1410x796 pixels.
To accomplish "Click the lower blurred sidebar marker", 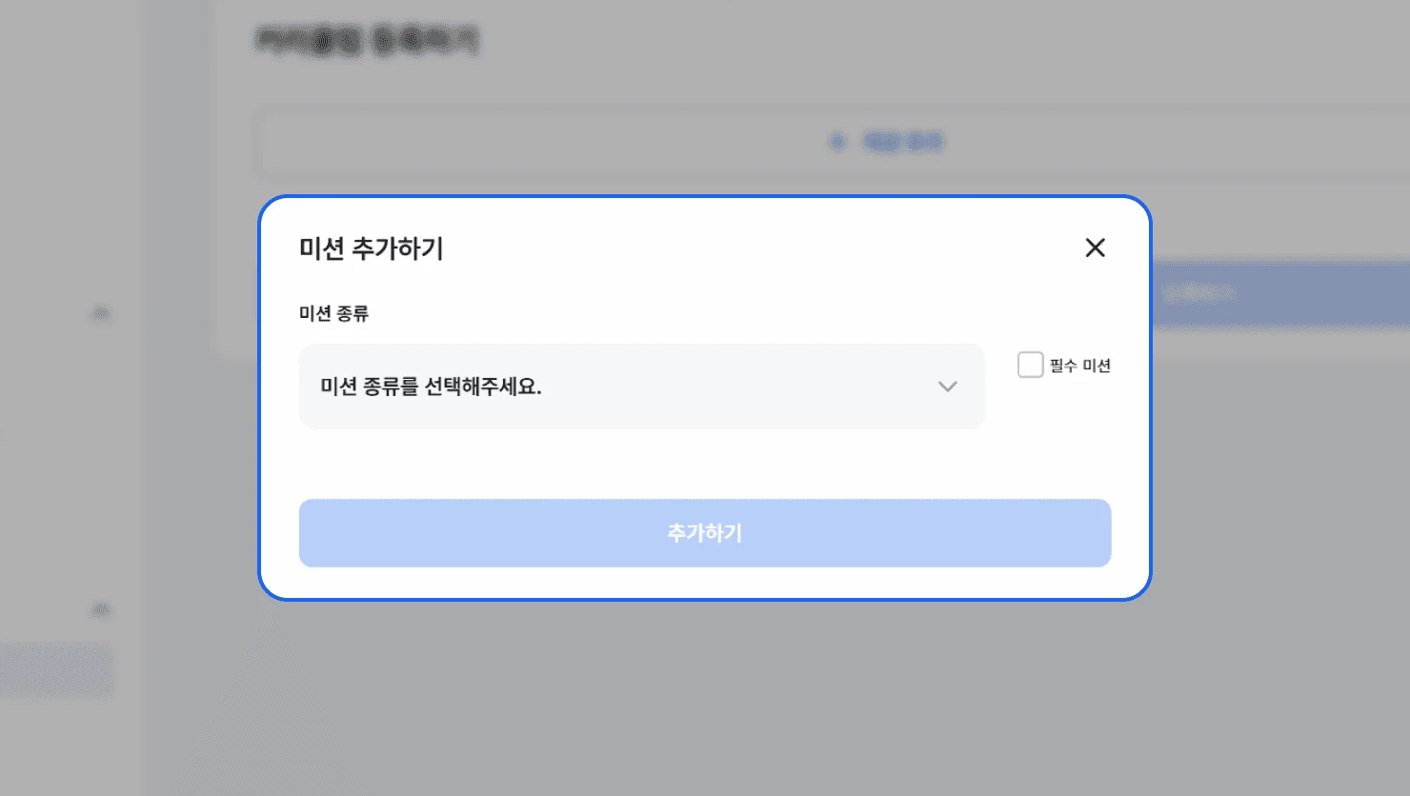I will point(100,609).
